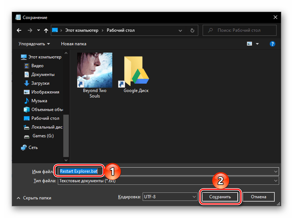Collapse folders with Скрыть папки
Viewport: 293px width, 218px height.
[34, 198]
